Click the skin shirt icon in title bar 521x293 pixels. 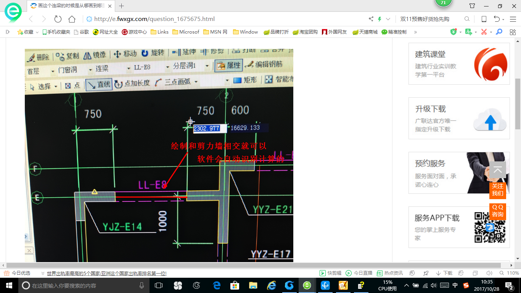click(472, 6)
